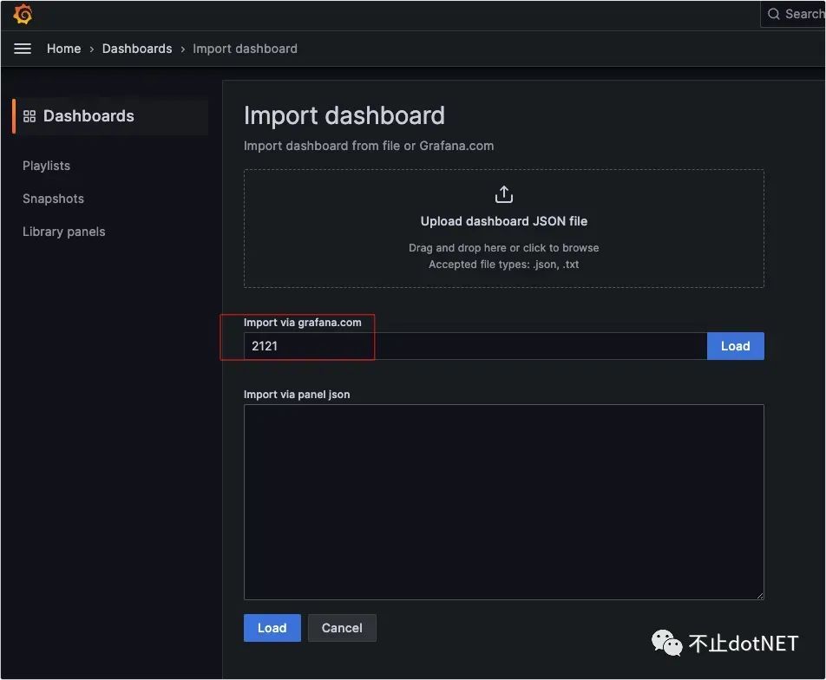Image resolution: width=826 pixels, height=680 pixels.
Task: Click the Cancel button
Action: pyautogui.click(x=342, y=628)
